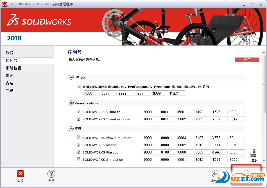Click the Visualize Boost field HDJ7

tap(237, 119)
